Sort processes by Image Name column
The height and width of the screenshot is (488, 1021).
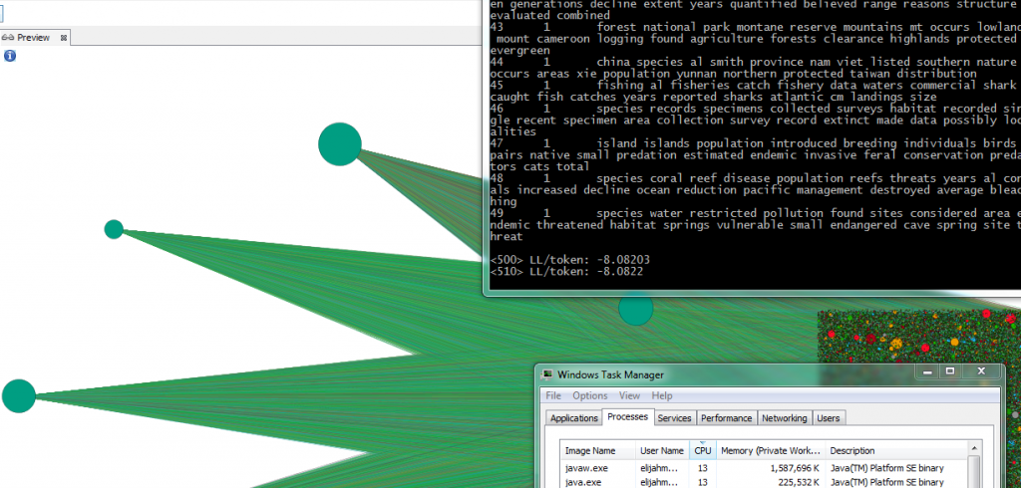point(598,450)
